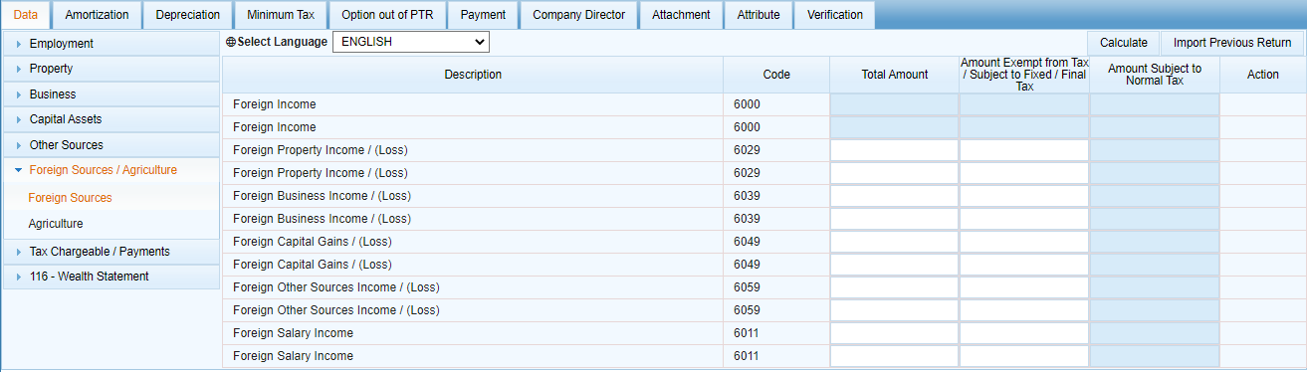Switch to the Payment tab

(483, 15)
